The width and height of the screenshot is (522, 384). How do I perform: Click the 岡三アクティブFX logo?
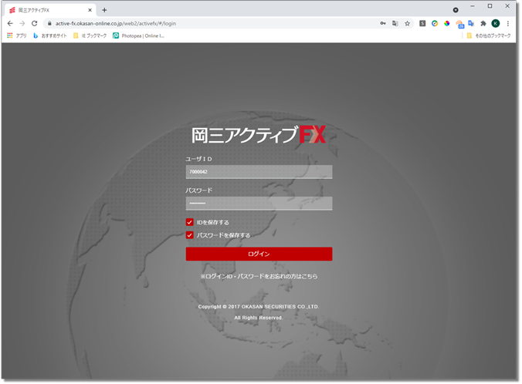tap(259, 135)
